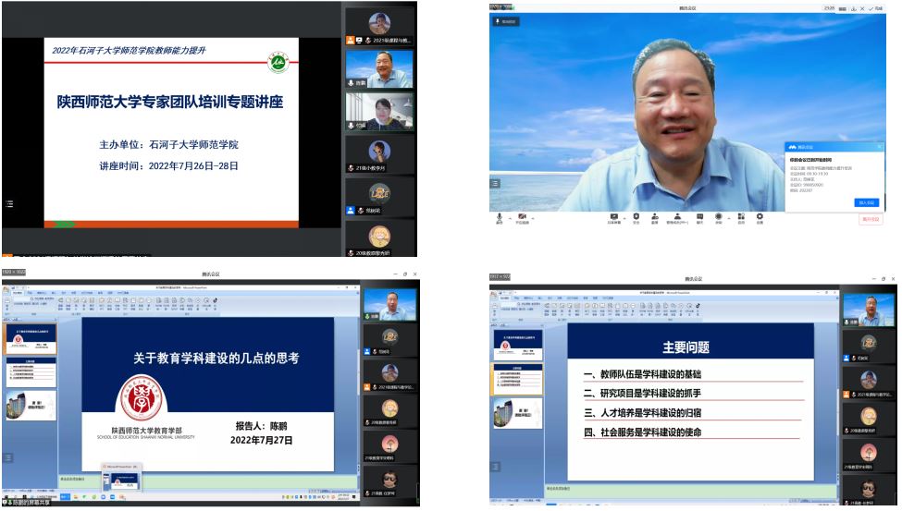Expand camera options arrow next to video icon
Viewport: 902px width, 511px height.
click(x=533, y=218)
